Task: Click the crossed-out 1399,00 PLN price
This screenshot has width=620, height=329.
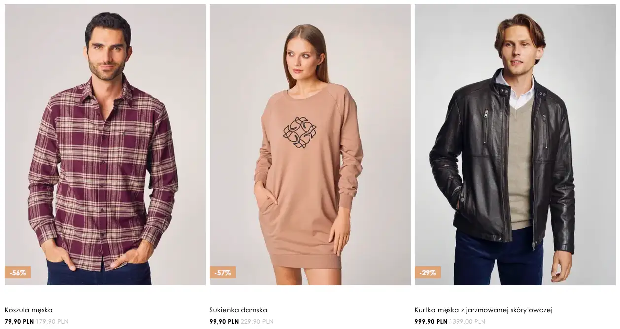Action: click(x=468, y=321)
